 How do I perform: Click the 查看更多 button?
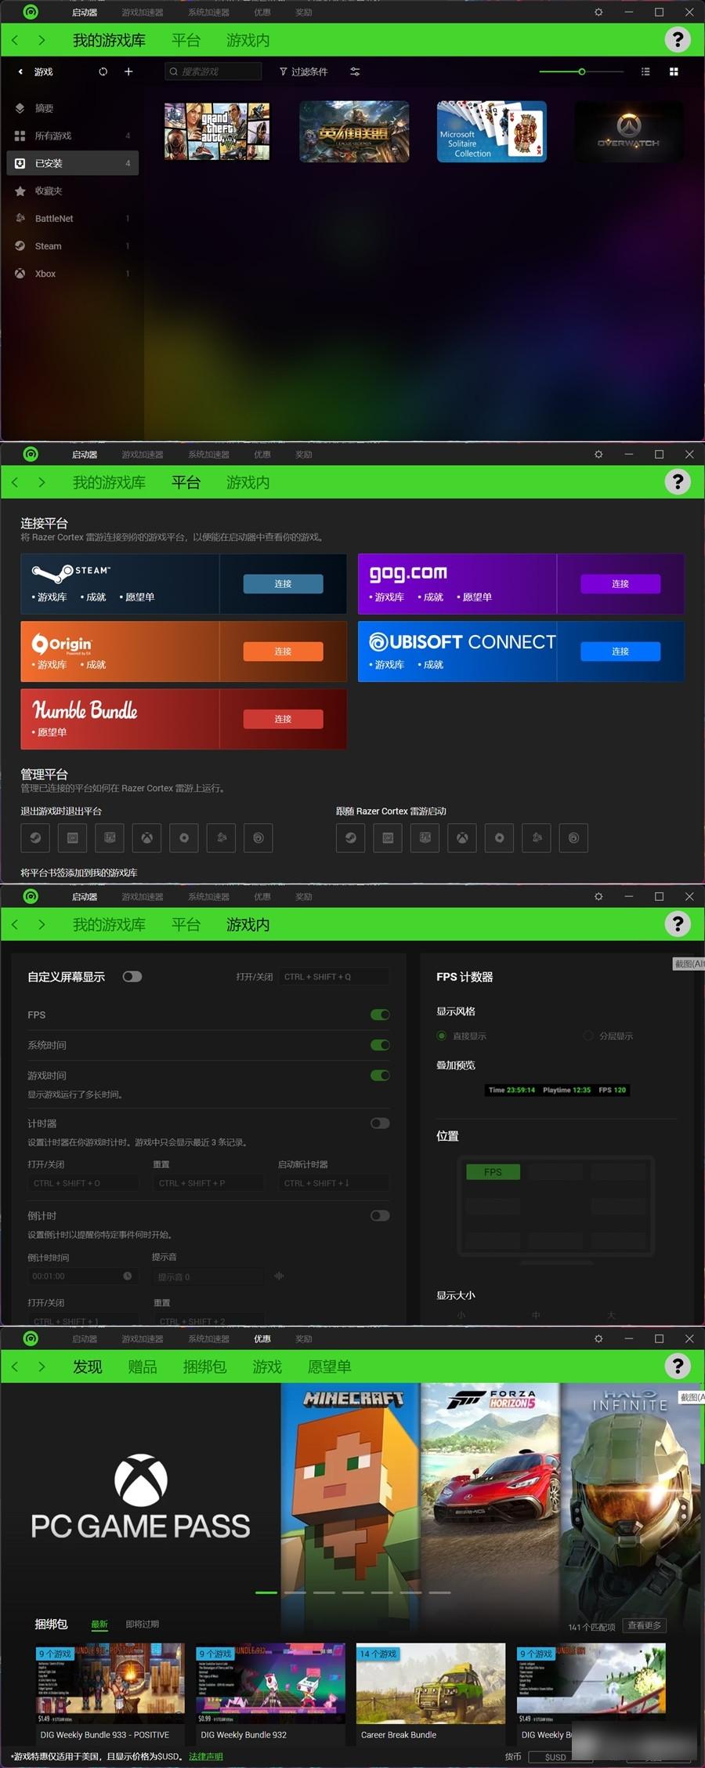click(644, 1625)
